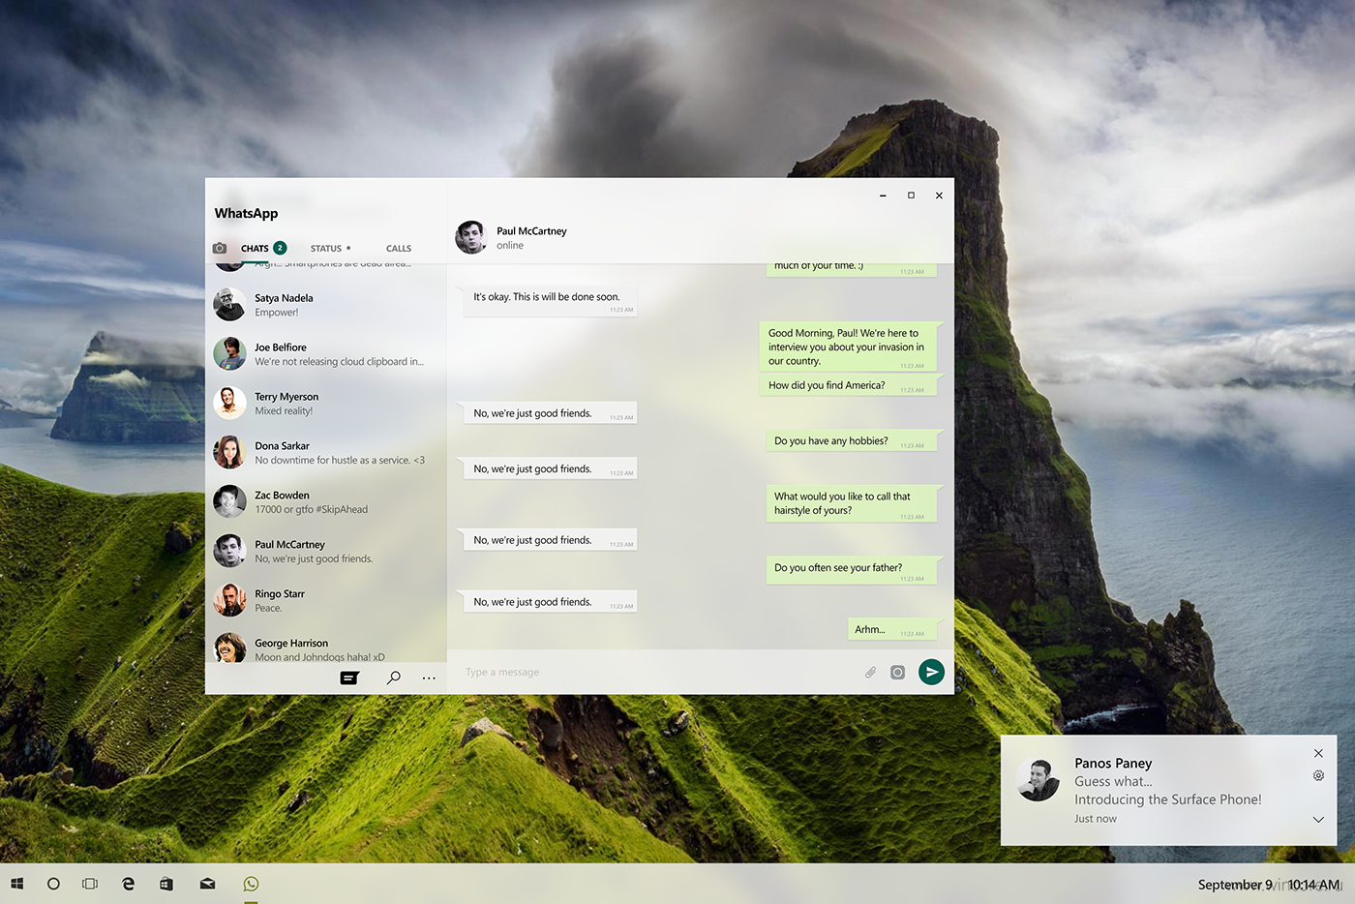The width and height of the screenshot is (1355, 904).
Task: Click WhatsApp icon on taskbar
Action: [x=251, y=884]
